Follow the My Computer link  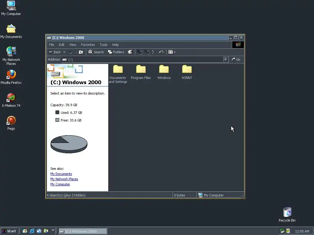pyautogui.click(x=60, y=184)
